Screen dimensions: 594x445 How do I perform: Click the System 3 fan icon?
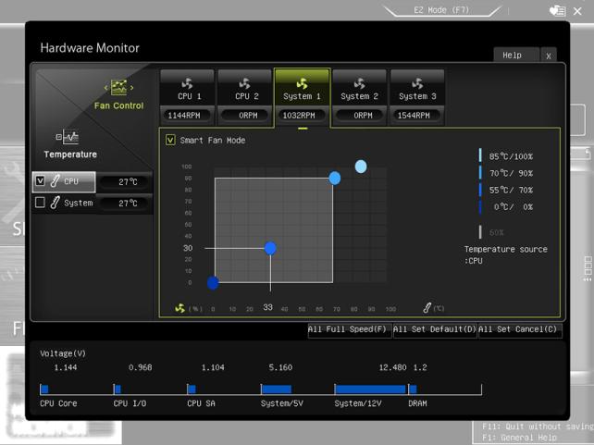pyautogui.click(x=417, y=83)
